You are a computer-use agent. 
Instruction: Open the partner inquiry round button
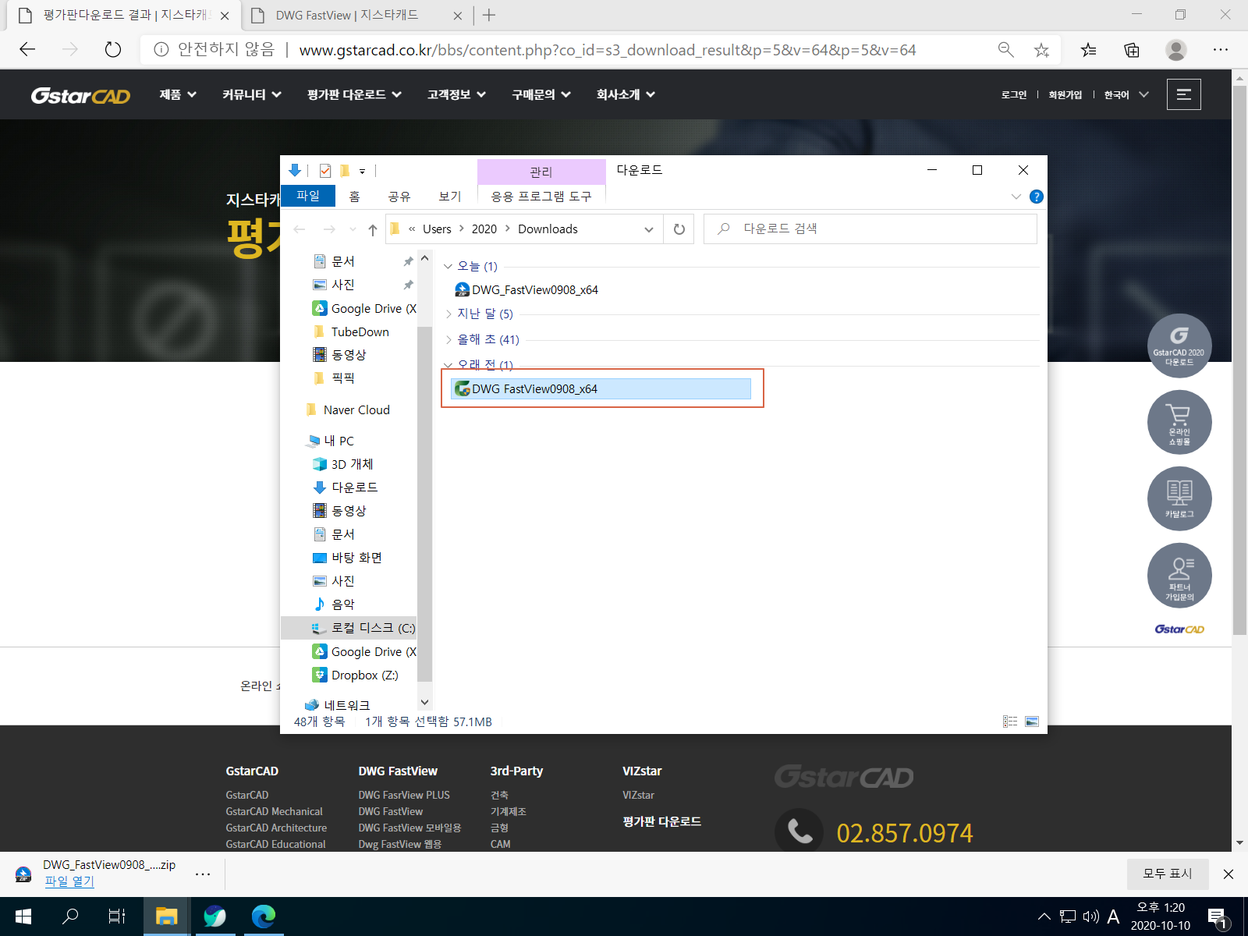pyautogui.click(x=1179, y=575)
